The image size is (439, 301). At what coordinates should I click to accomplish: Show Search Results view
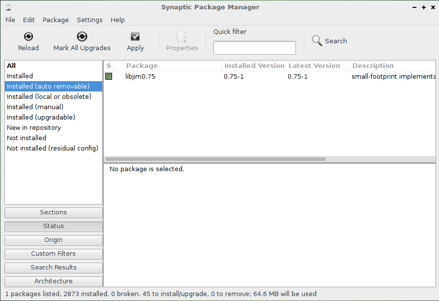click(54, 268)
